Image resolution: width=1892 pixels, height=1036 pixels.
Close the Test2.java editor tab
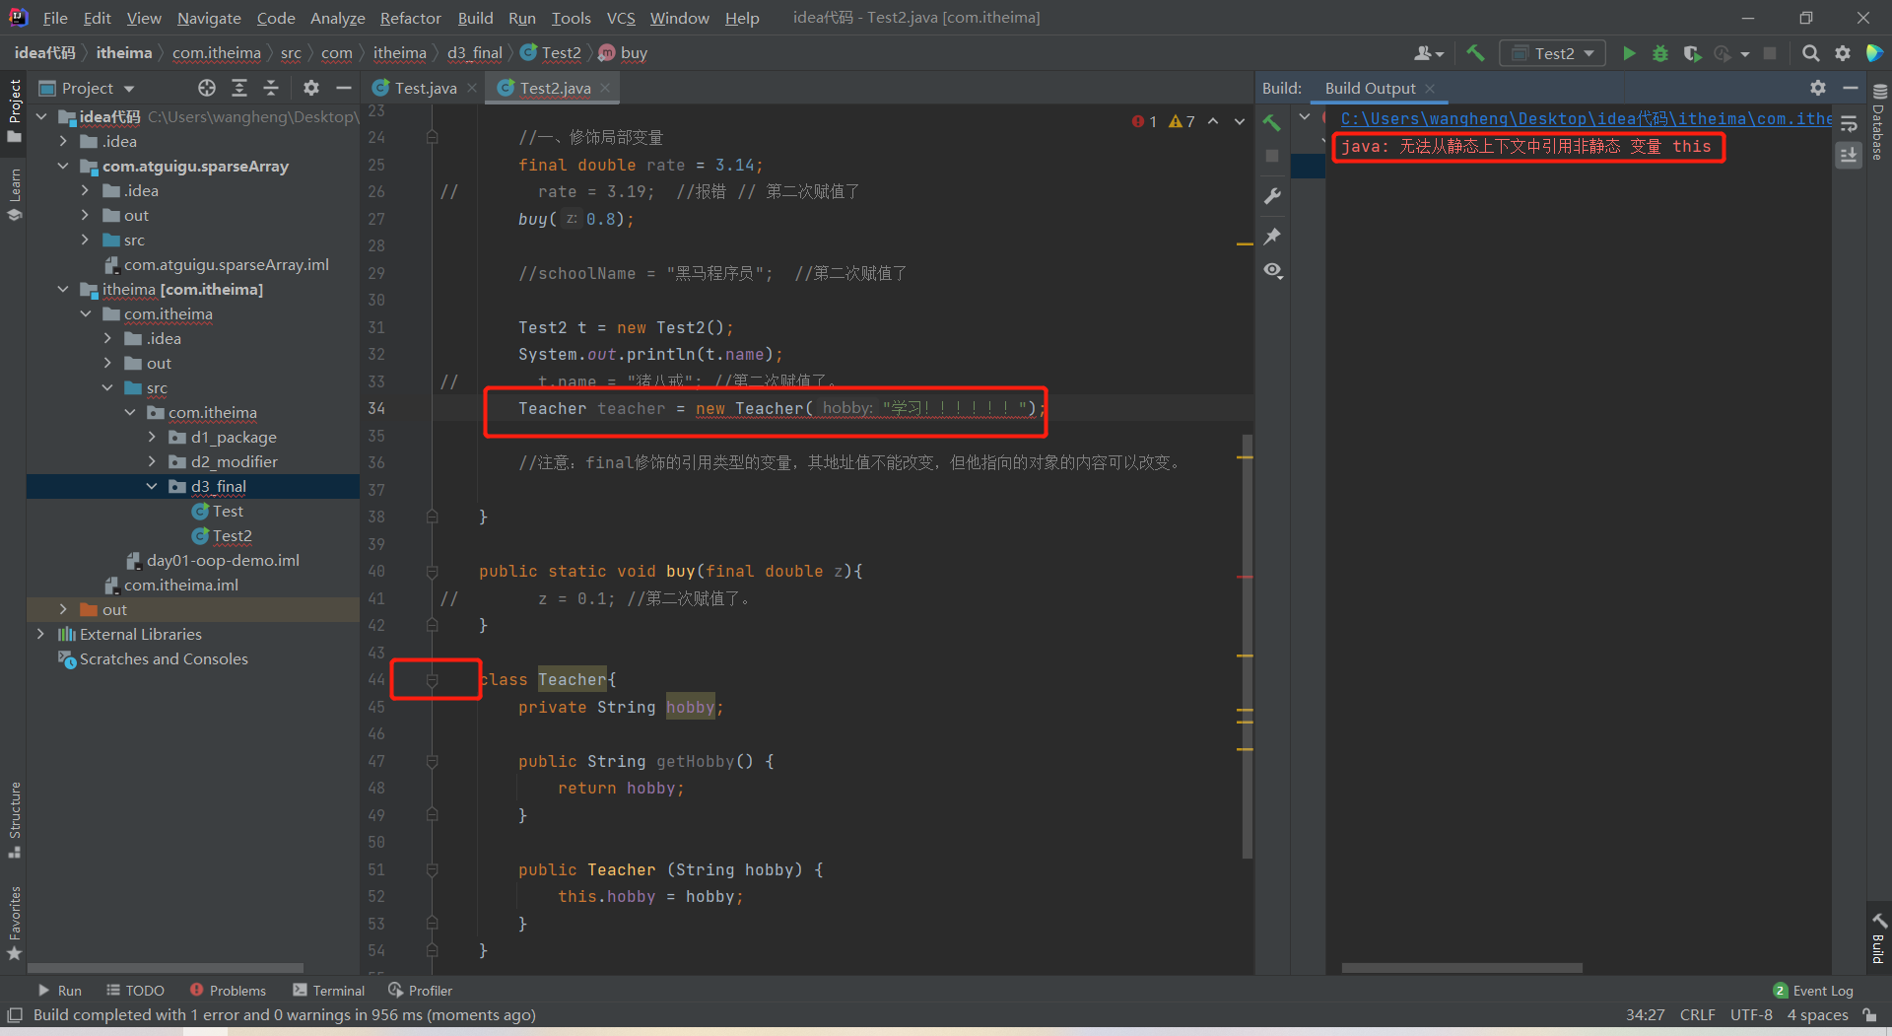(x=605, y=88)
